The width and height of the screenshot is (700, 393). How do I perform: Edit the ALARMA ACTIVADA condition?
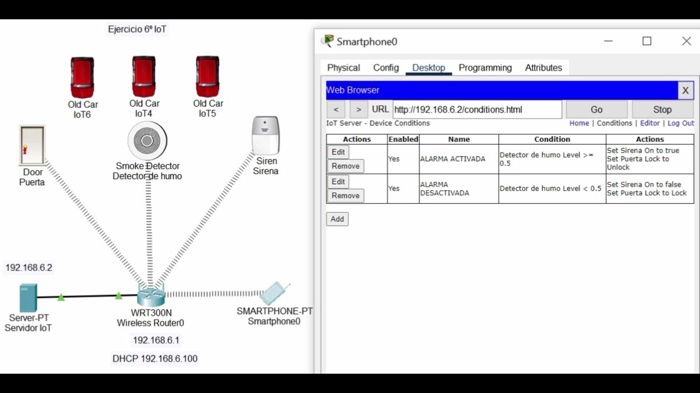[x=338, y=152]
